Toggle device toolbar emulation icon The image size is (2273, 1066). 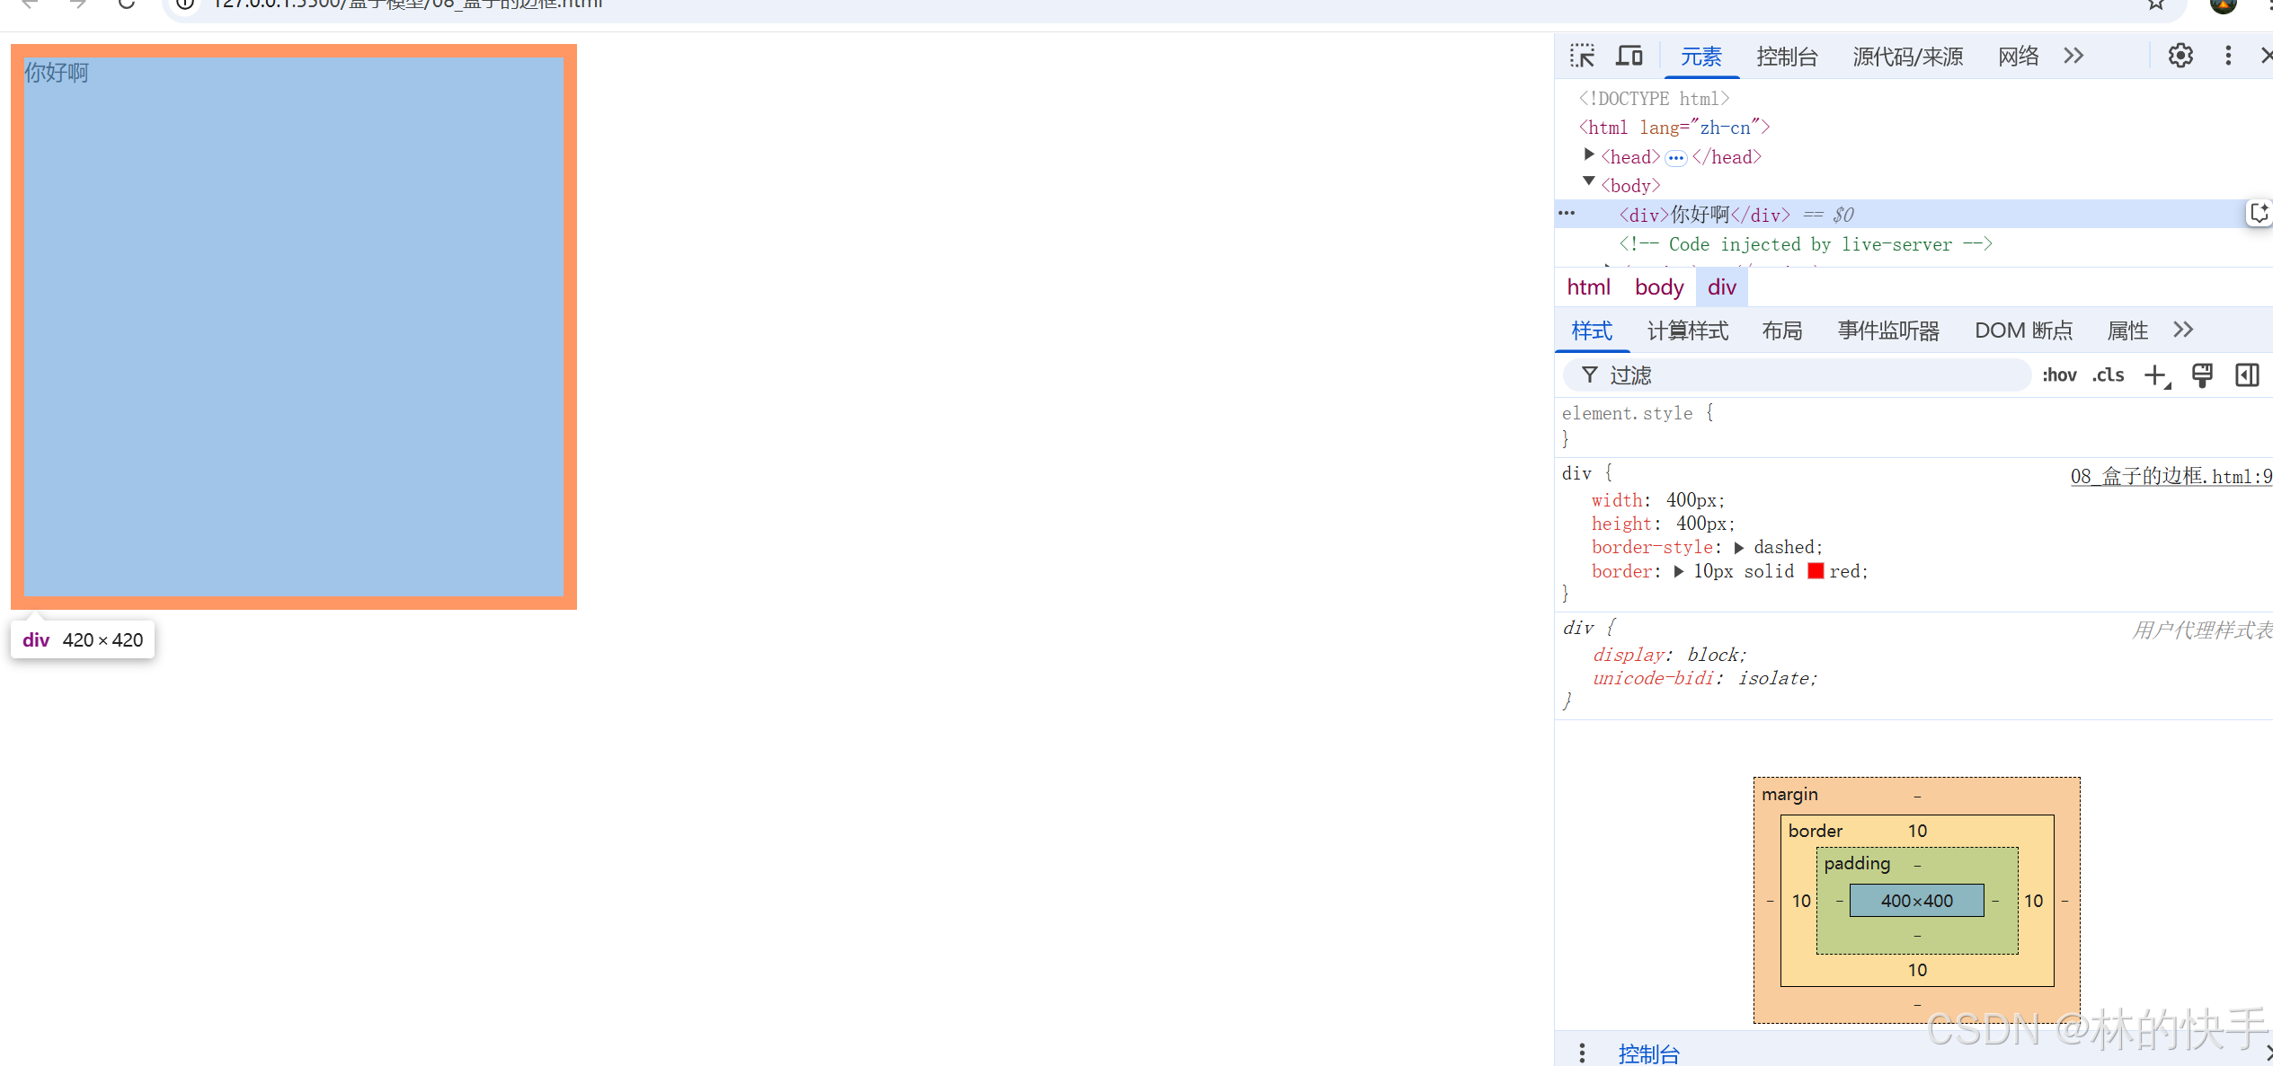click(1629, 56)
